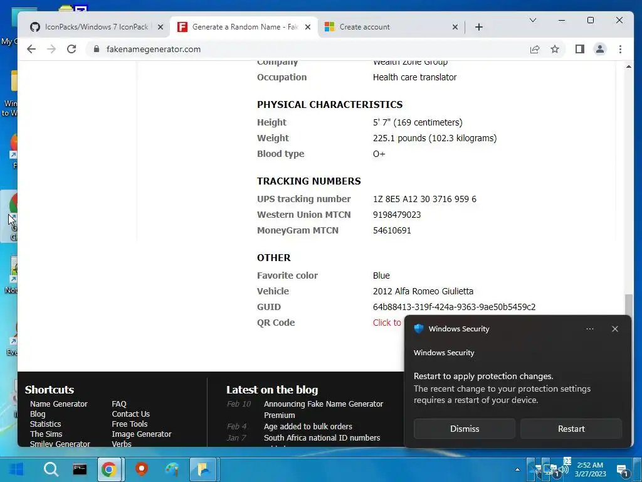This screenshot has width=642, height=482.
Task: Select the GUID value text
Action: [454, 307]
